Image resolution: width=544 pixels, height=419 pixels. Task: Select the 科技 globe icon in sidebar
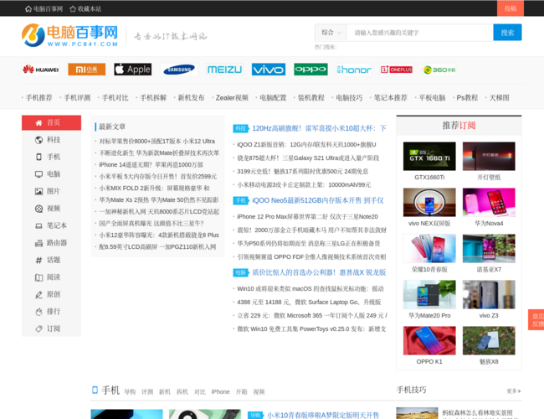coord(38,140)
